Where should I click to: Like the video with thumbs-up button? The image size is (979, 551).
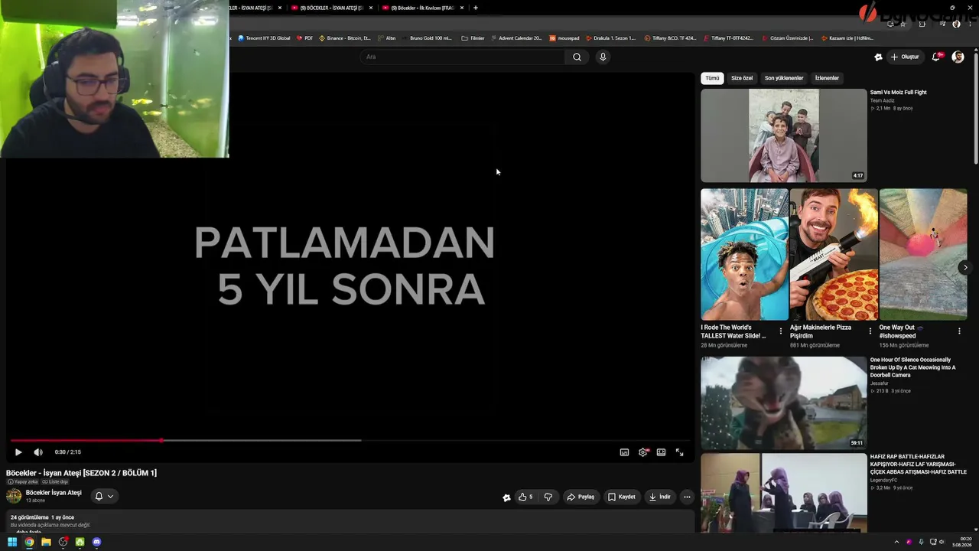click(525, 497)
